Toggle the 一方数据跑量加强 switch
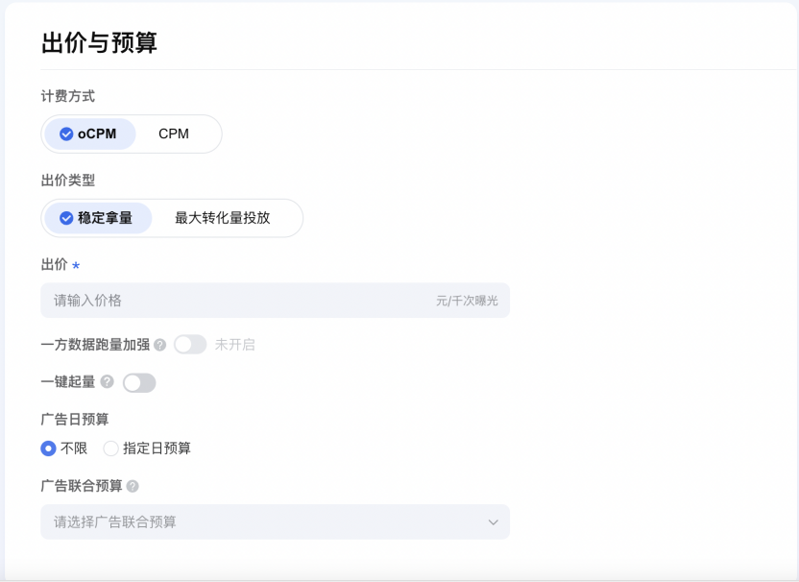This screenshot has width=799, height=582. [189, 345]
